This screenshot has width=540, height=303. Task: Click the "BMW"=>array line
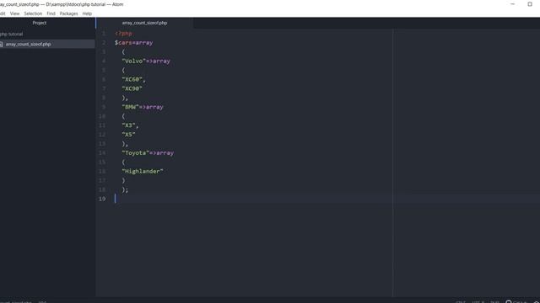[x=143, y=107]
